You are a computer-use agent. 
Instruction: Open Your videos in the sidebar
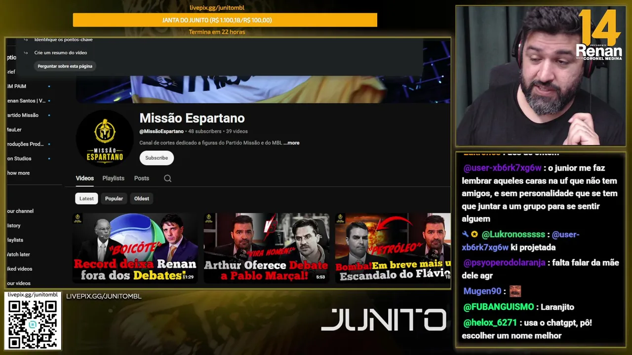point(19,284)
